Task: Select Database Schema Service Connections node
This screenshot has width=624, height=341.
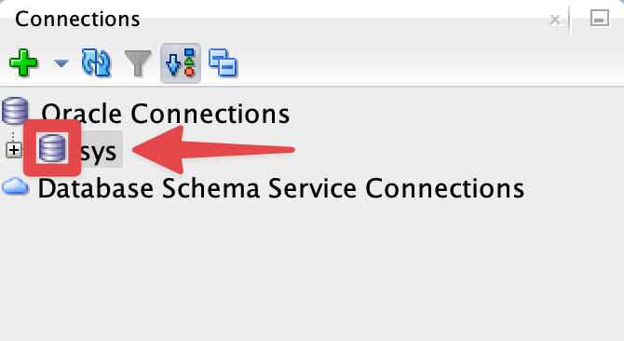Action: pos(281,188)
